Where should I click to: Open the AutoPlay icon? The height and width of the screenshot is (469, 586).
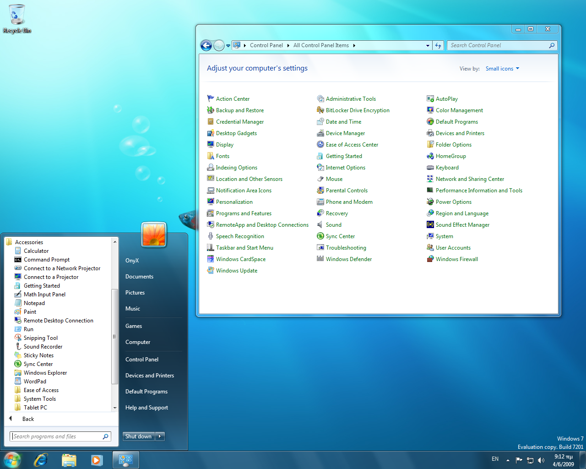(430, 98)
